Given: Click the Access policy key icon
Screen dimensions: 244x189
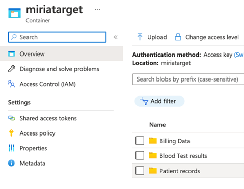Looking at the screenshot, I should (11, 133).
